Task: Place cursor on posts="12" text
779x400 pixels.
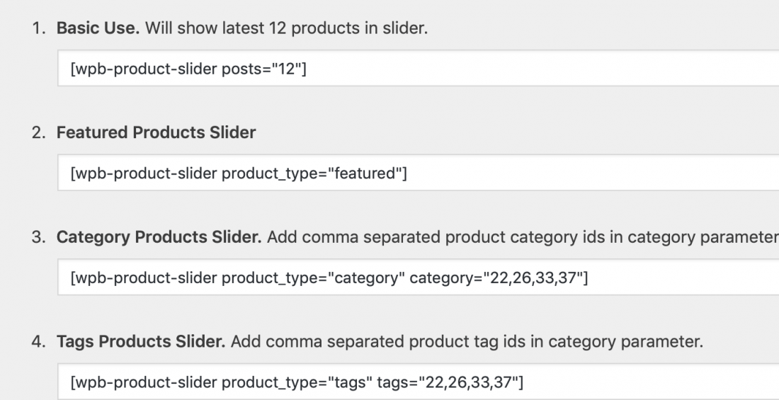Action: (264, 69)
